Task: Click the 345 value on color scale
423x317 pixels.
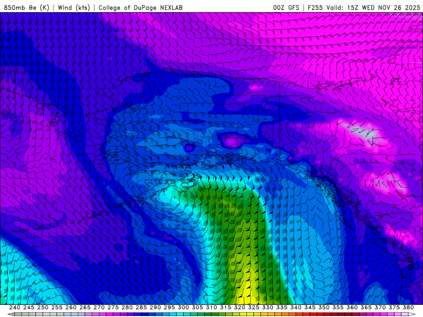Action: click(x=310, y=307)
